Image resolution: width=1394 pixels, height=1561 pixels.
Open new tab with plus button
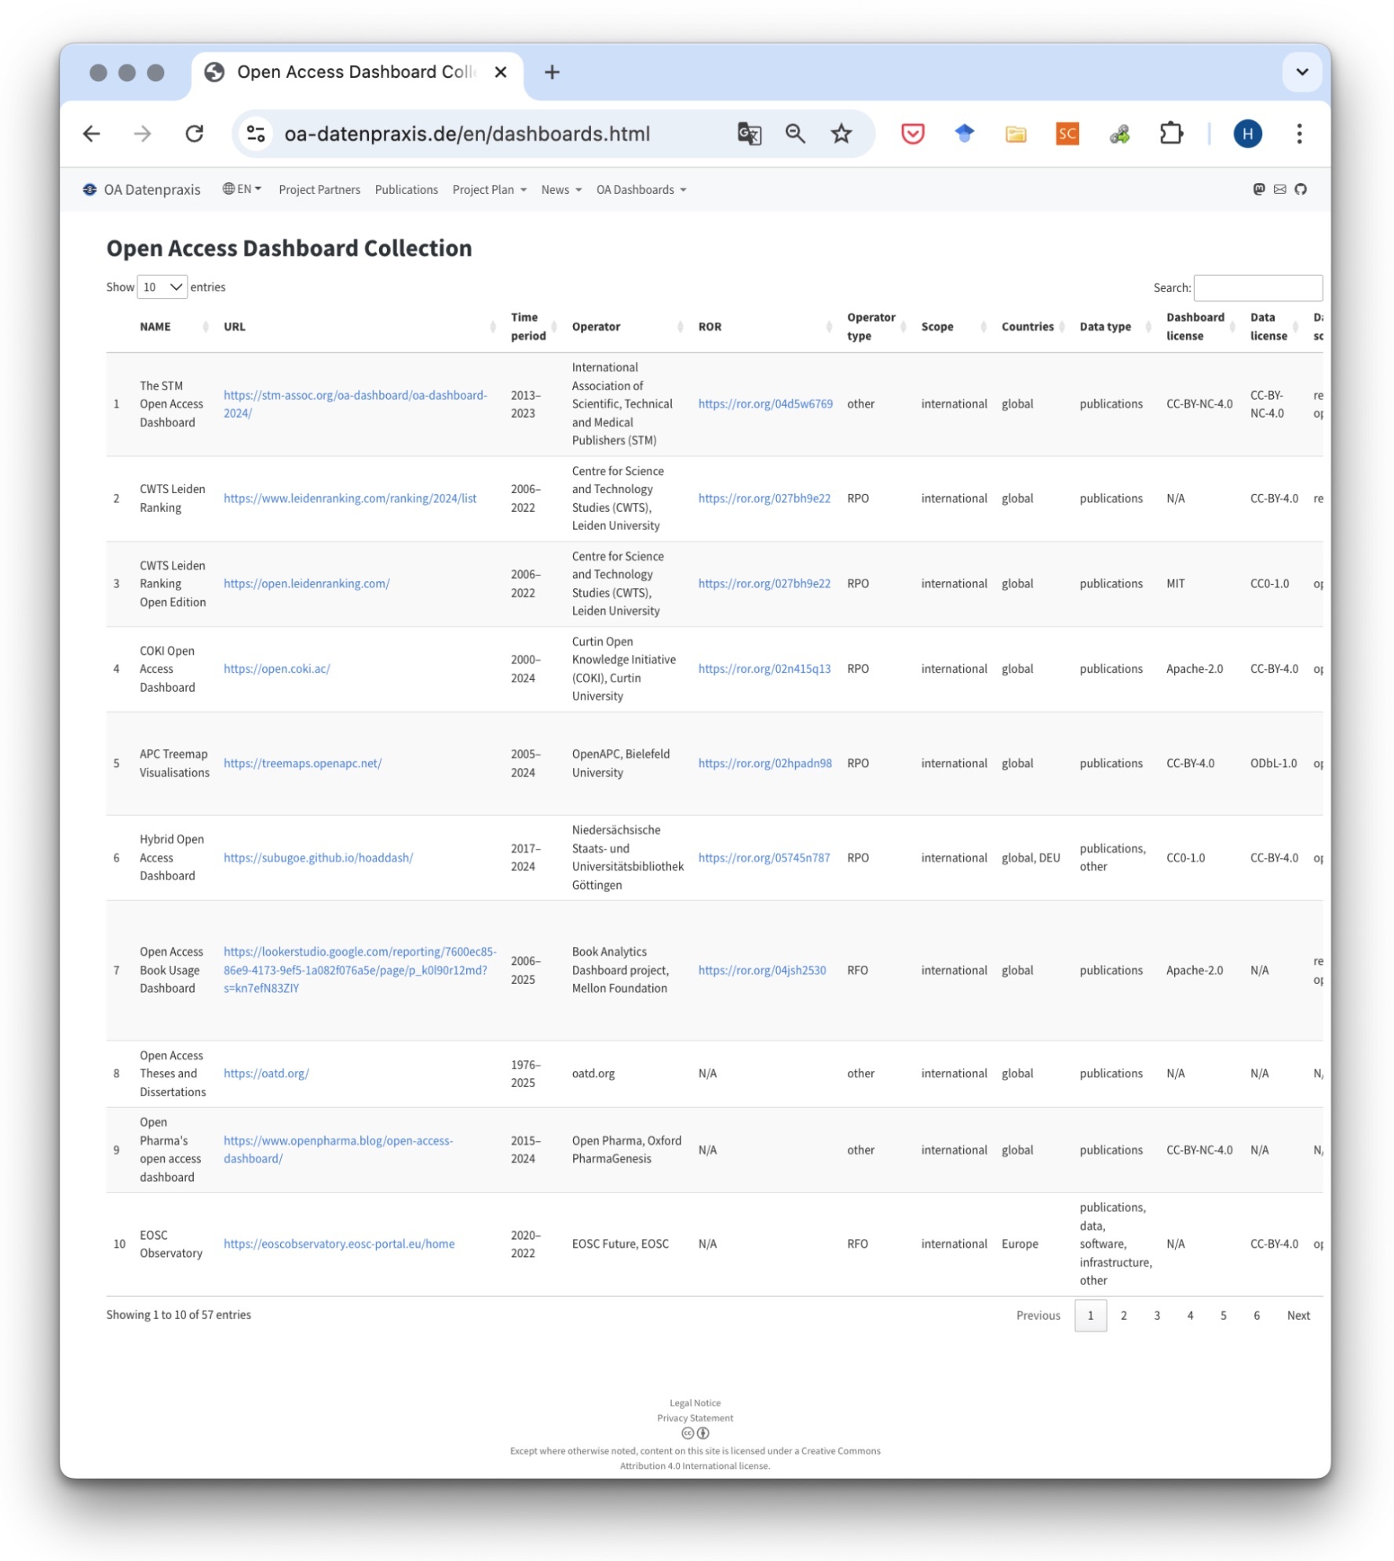552,72
